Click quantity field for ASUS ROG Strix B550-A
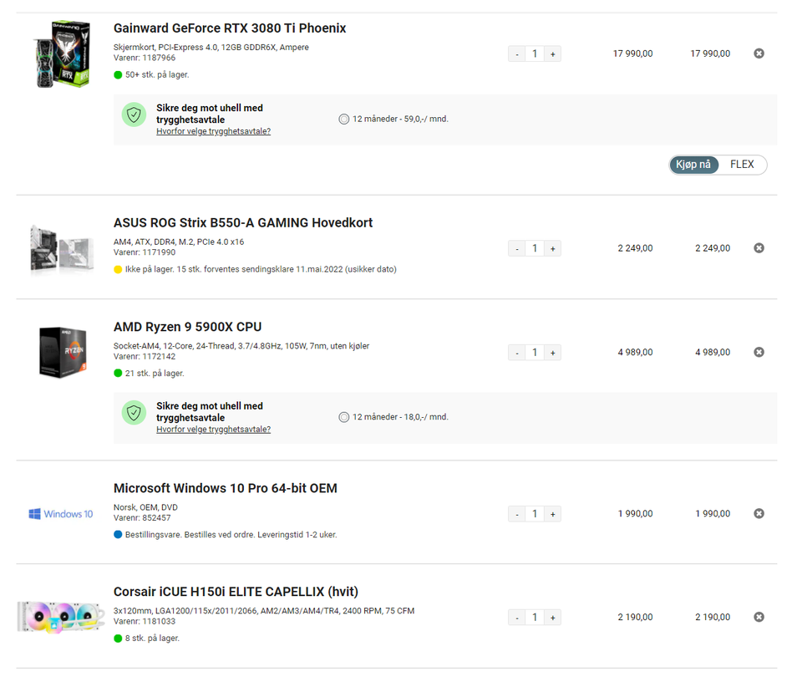Viewport: 802px width, 682px height. (x=535, y=248)
